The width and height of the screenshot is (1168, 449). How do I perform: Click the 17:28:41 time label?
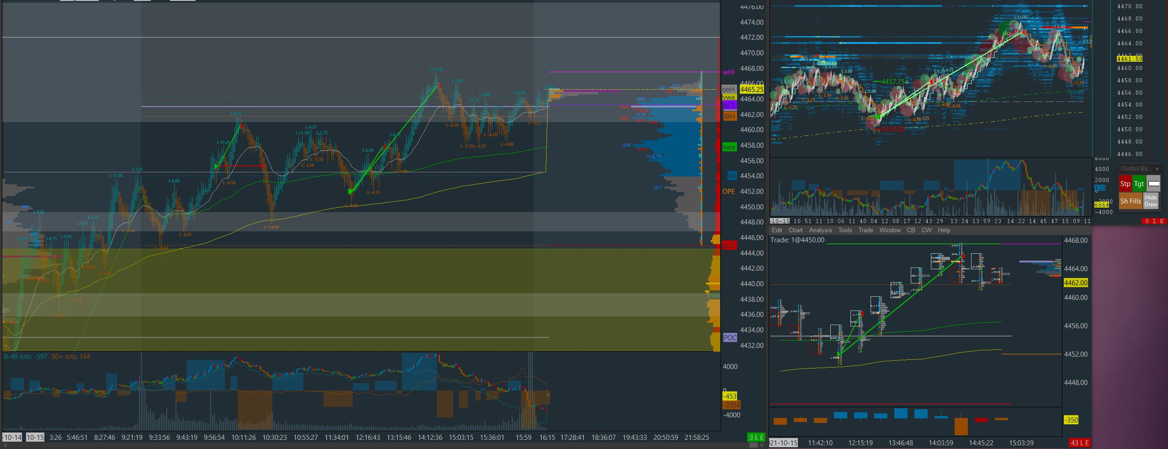click(573, 438)
